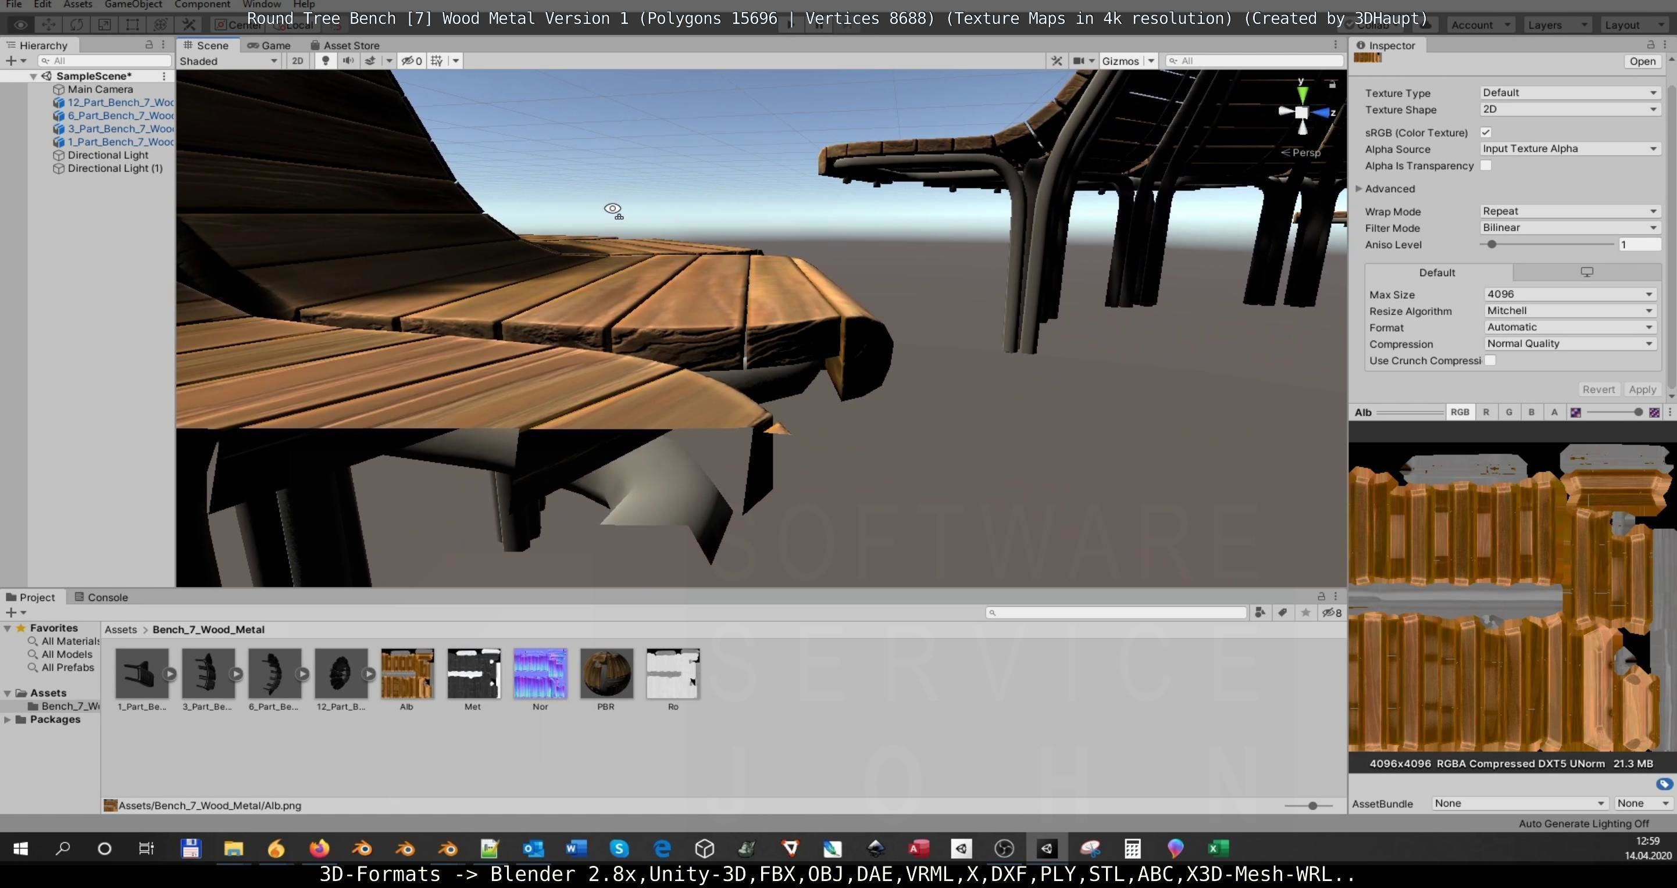Viewport: 1677px width, 888px height.
Task: Open the Assets menu
Action: 77,5
